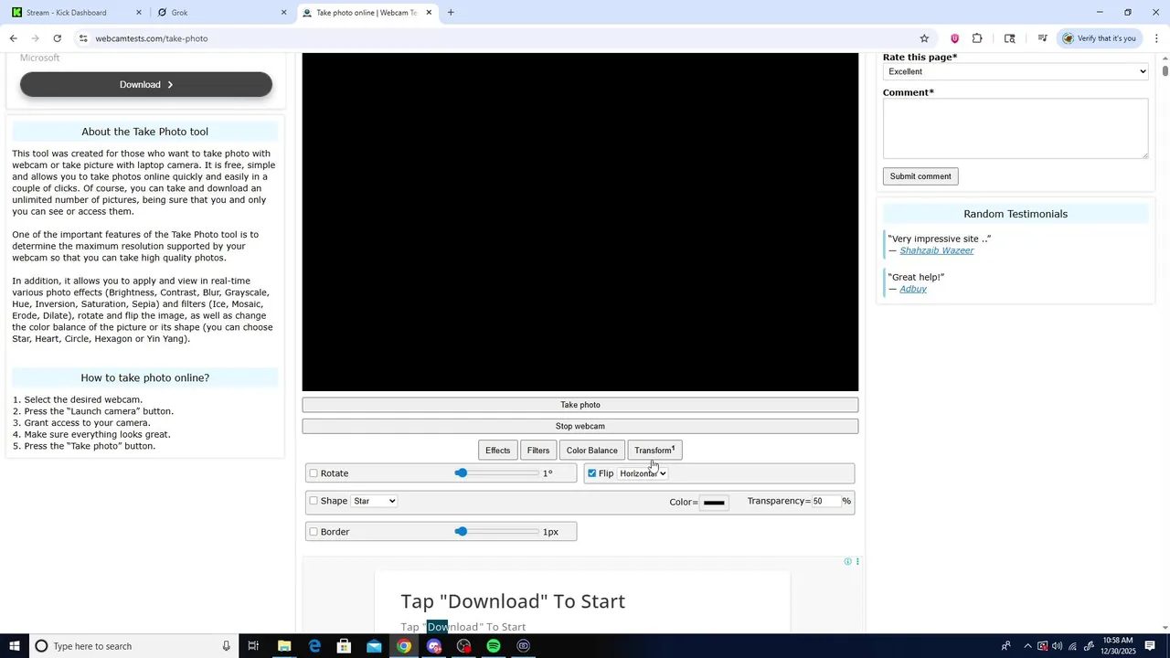Open the black Color swatch picker
The width and height of the screenshot is (1170, 658).
pyautogui.click(x=714, y=502)
